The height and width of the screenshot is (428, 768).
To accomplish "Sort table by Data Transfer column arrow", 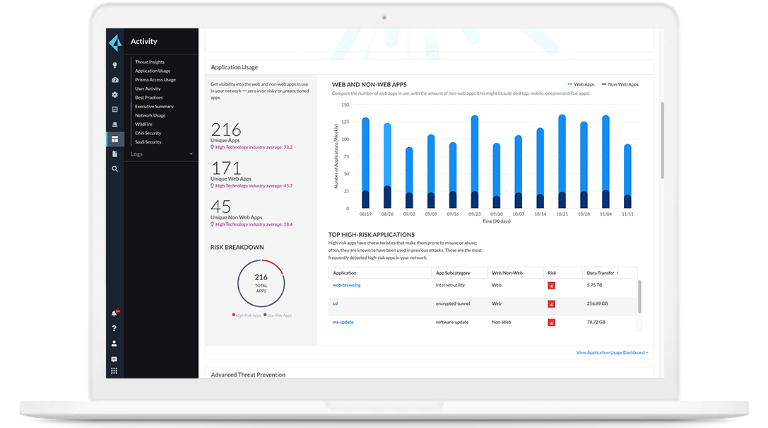I will coord(618,272).
